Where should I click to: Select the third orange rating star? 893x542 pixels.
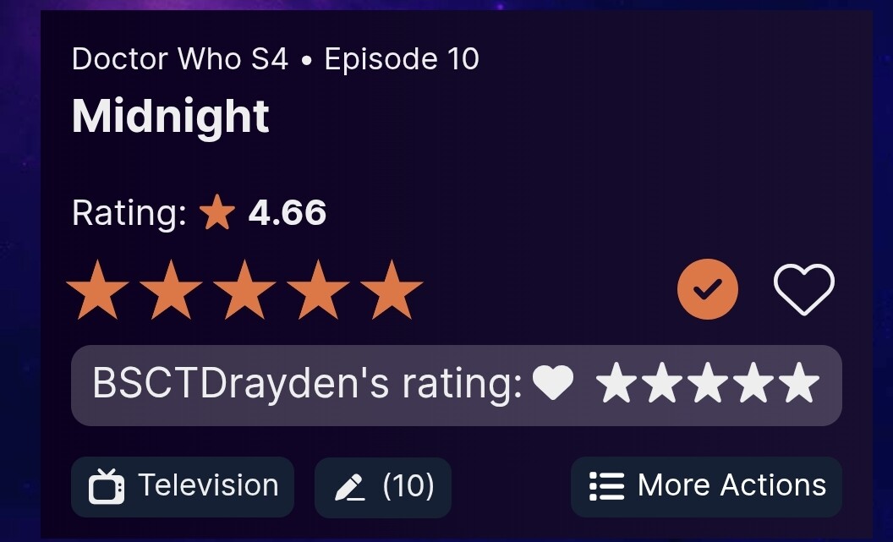245,290
